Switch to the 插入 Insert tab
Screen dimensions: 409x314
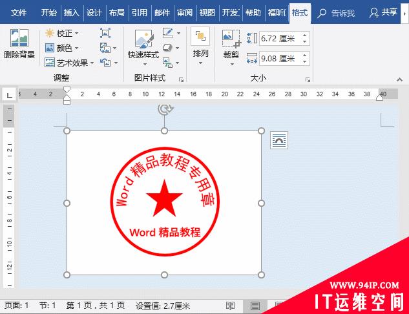(72, 12)
